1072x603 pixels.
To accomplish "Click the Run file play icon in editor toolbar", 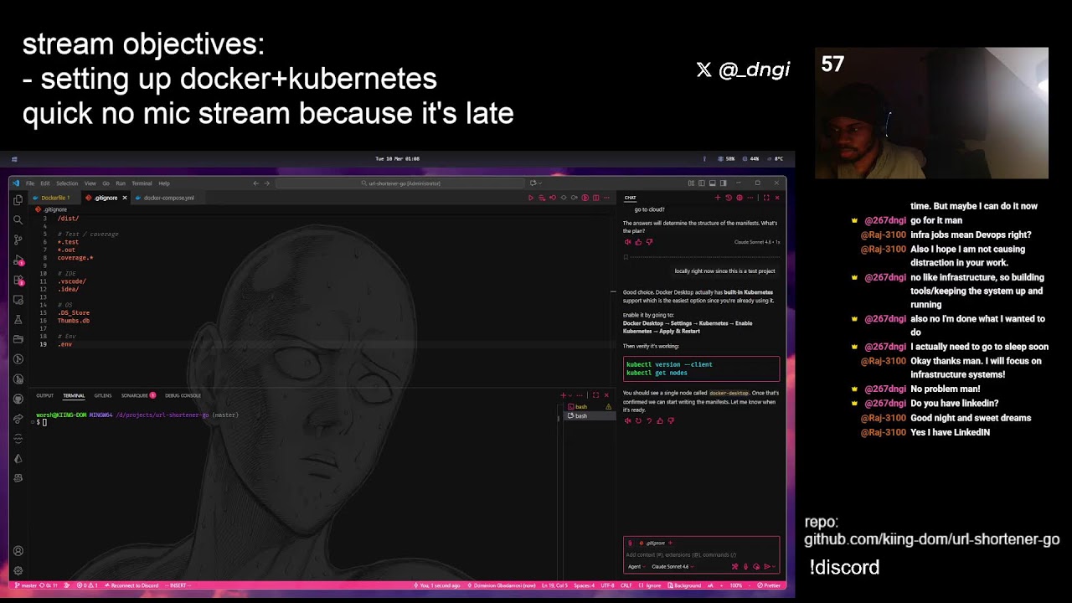I will coord(530,198).
